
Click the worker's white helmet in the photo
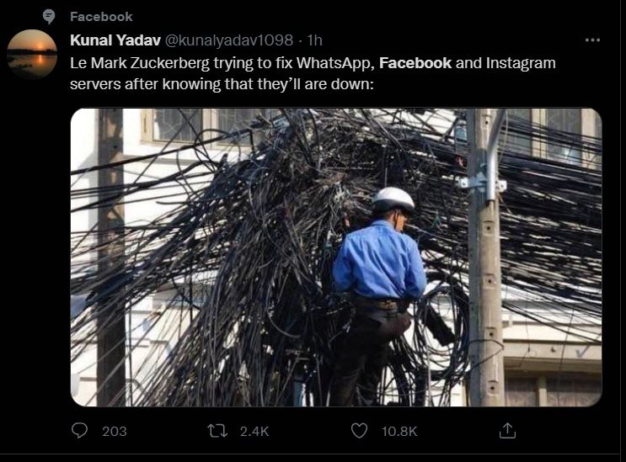(393, 199)
